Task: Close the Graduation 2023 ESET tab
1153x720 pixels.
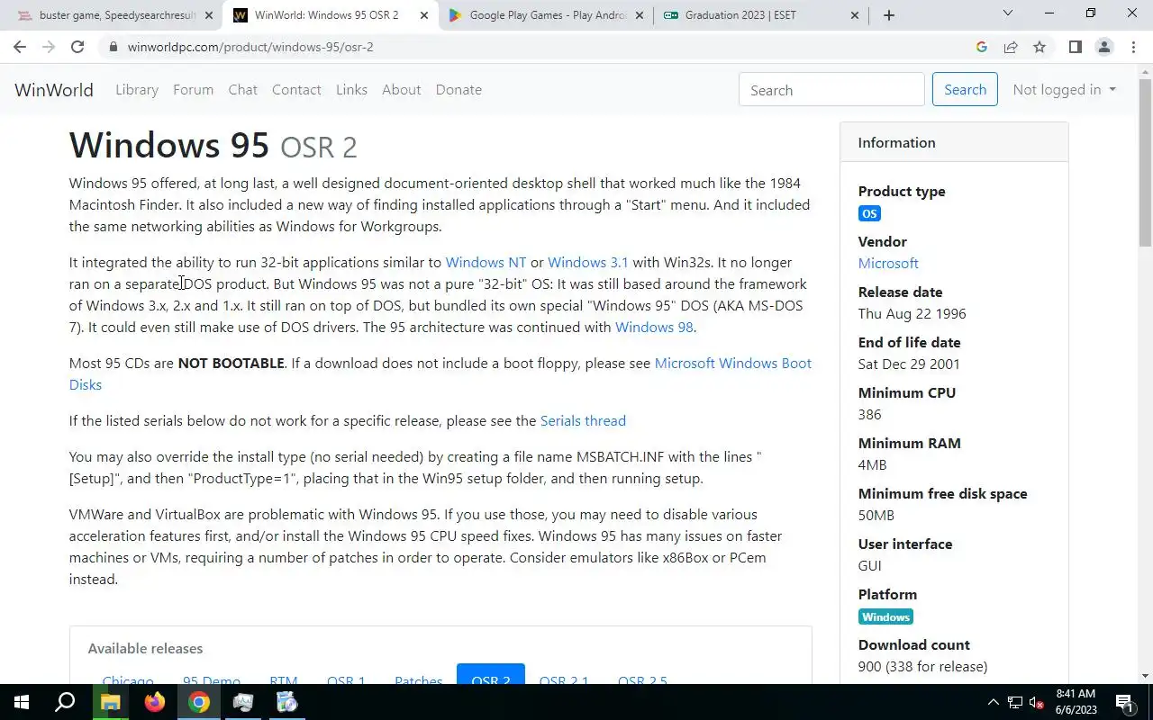Action: (x=855, y=15)
